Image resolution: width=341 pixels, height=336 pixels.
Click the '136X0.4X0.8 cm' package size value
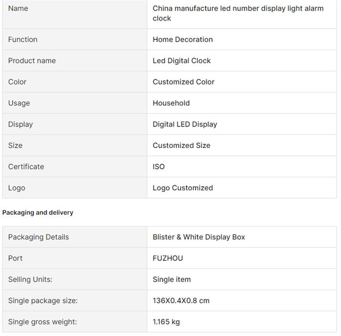pos(181,300)
